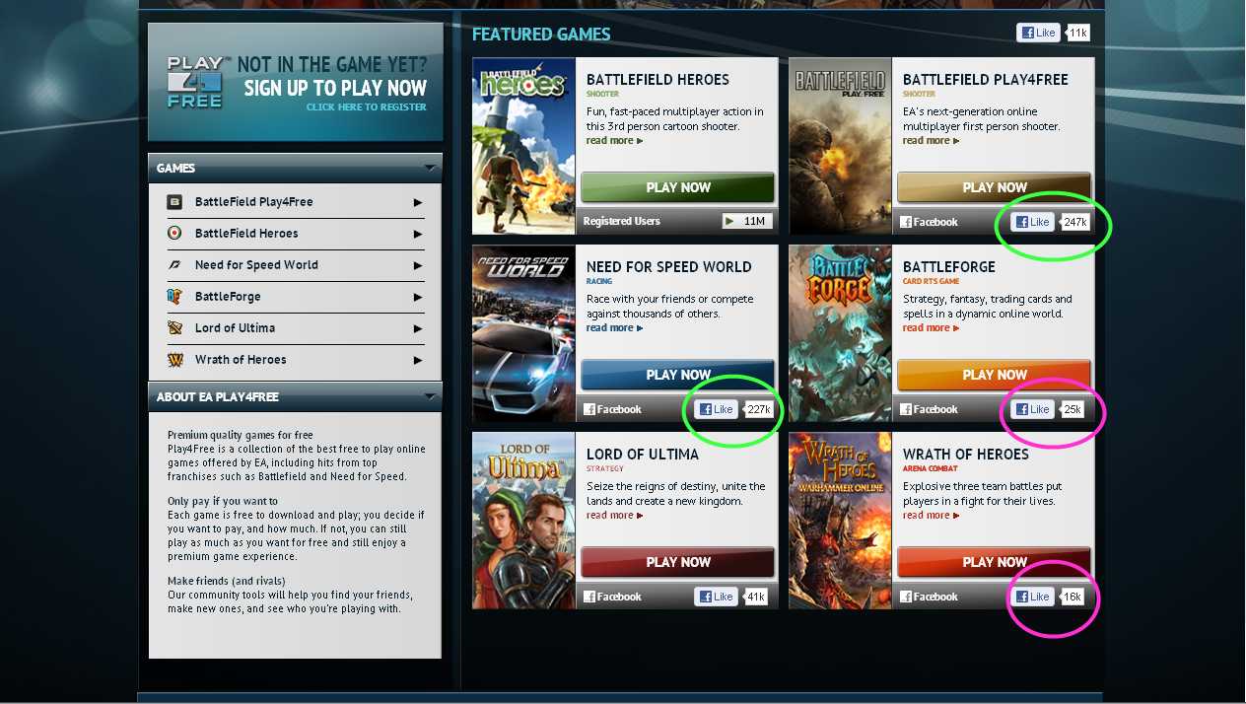
Task: Open Need for Speed World cover thumbnail
Action: click(523, 333)
